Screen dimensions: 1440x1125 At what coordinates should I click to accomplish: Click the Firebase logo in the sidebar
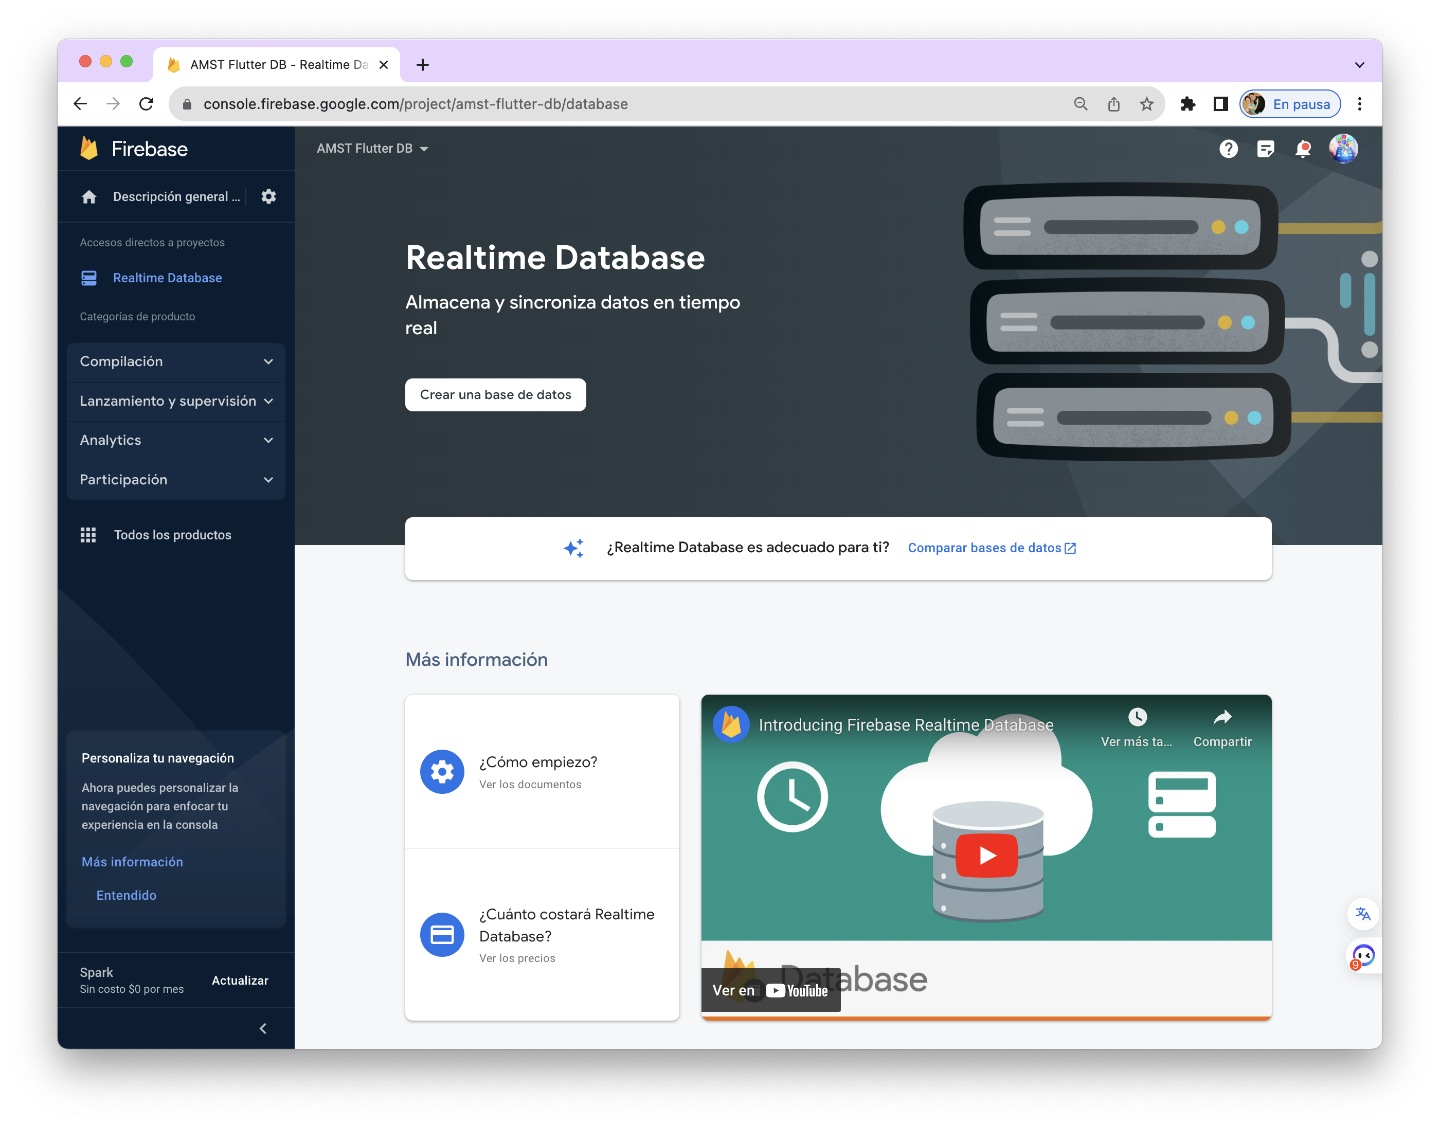coord(133,149)
